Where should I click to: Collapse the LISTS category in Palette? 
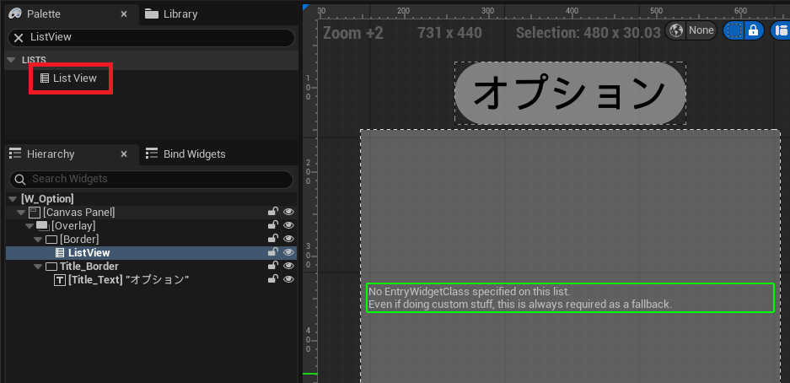pyautogui.click(x=11, y=60)
